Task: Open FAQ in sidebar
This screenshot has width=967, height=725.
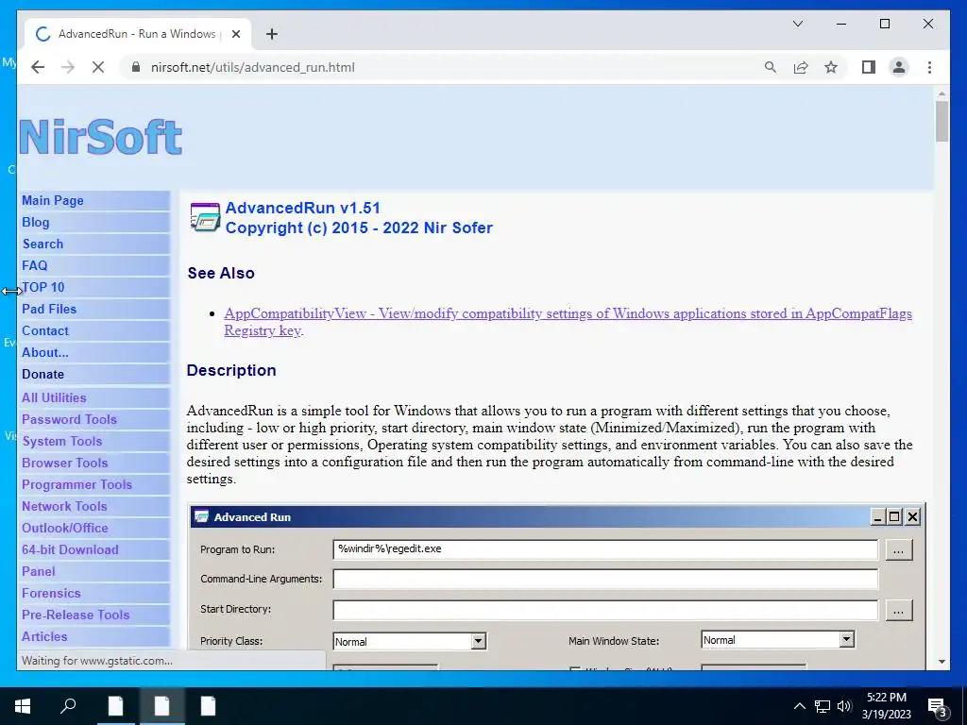Action: point(35,265)
